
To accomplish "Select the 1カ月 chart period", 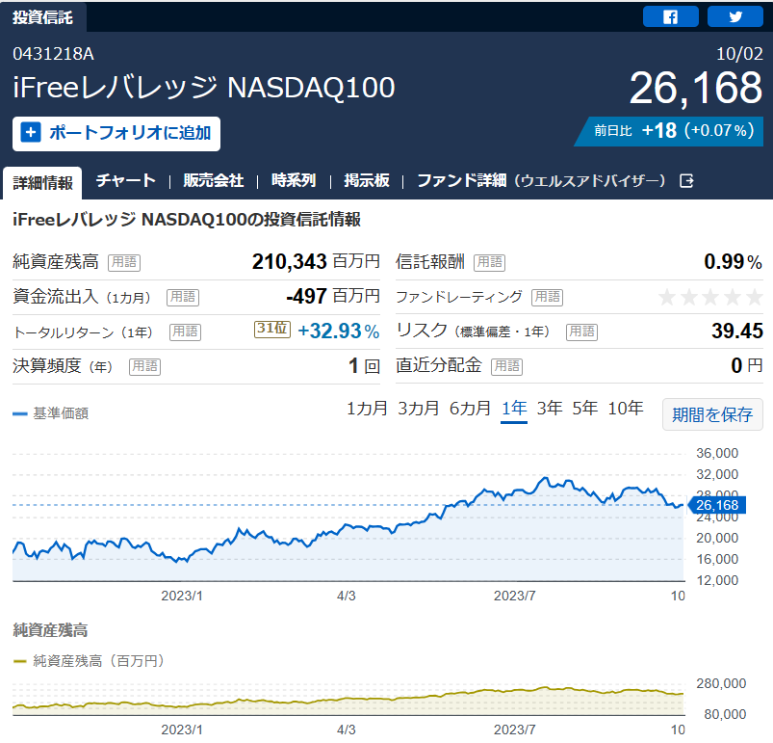I will click(x=368, y=409).
